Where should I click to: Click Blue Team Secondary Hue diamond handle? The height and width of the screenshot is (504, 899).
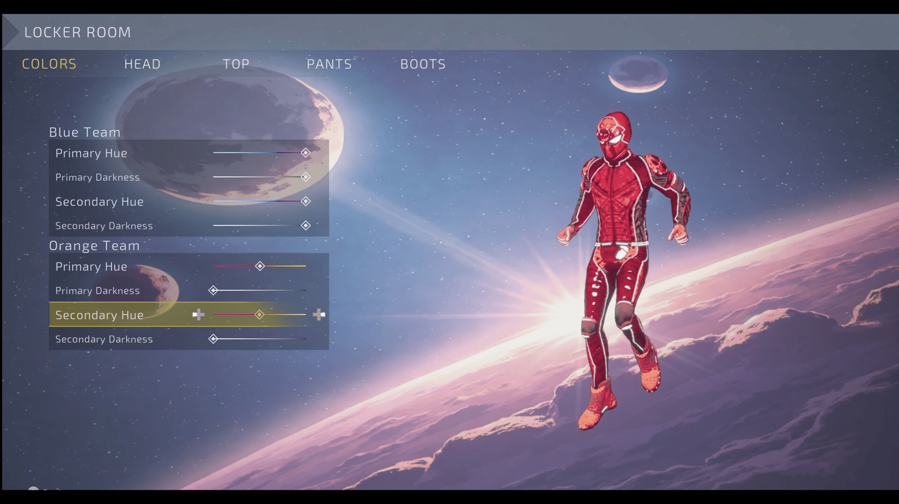click(306, 201)
